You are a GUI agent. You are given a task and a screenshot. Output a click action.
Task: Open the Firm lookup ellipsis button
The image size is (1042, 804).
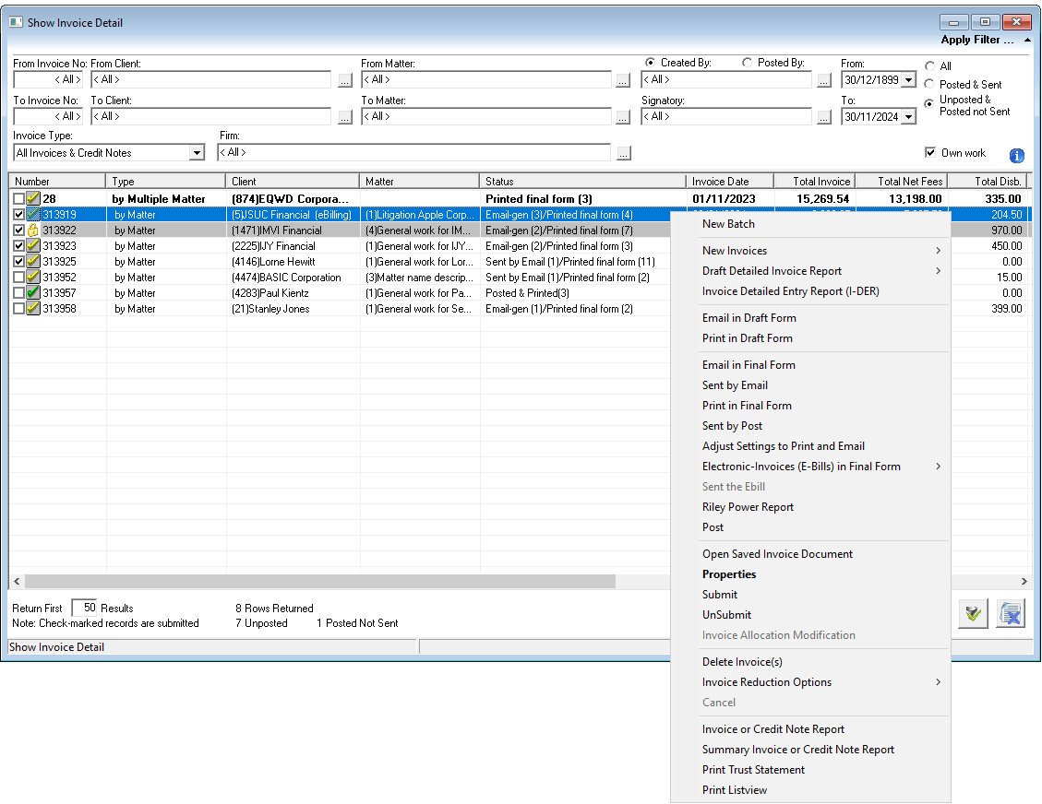[623, 153]
